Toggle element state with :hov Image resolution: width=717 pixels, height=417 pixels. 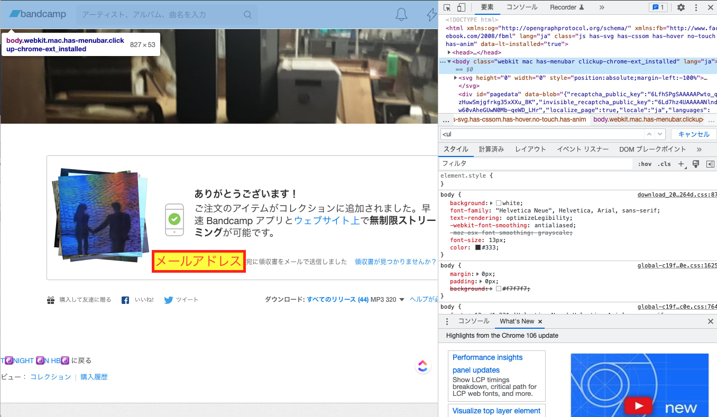coord(645,164)
